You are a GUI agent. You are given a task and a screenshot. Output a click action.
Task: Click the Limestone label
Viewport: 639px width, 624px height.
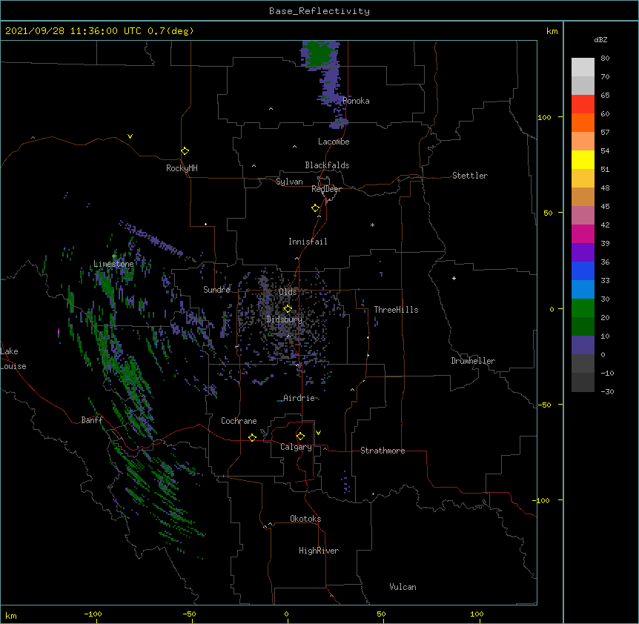tap(113, 264)
